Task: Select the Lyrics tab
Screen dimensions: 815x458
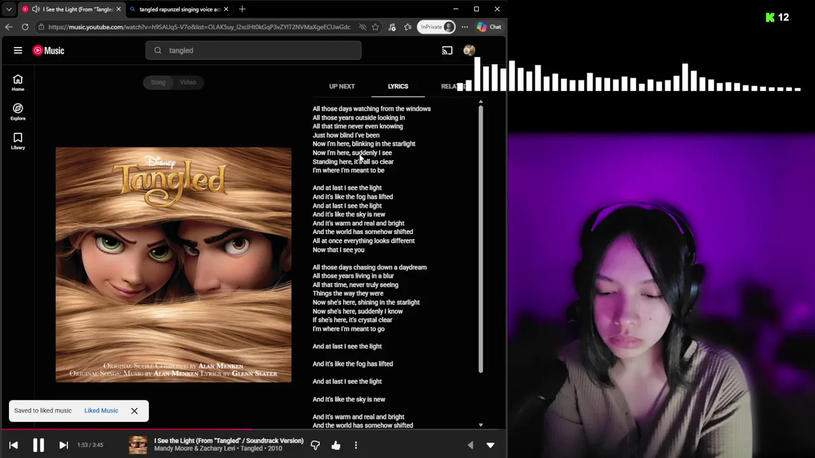Action: [x=398, y=86]
